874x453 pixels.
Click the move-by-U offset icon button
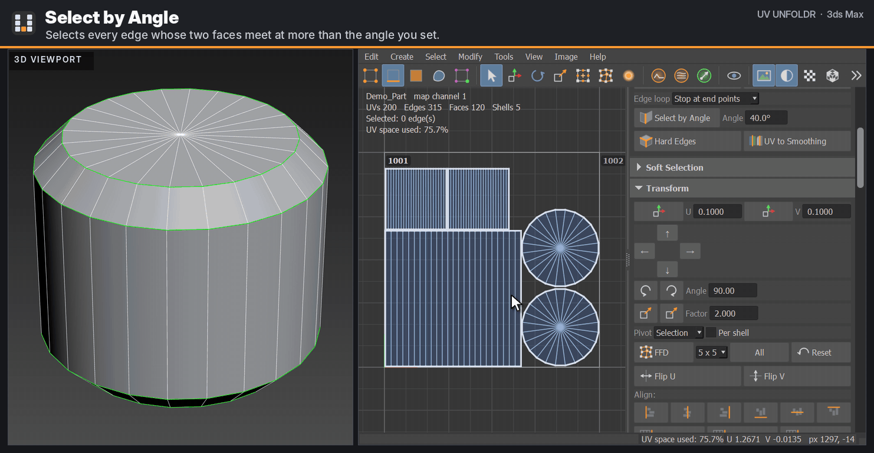tap(658, 212)
